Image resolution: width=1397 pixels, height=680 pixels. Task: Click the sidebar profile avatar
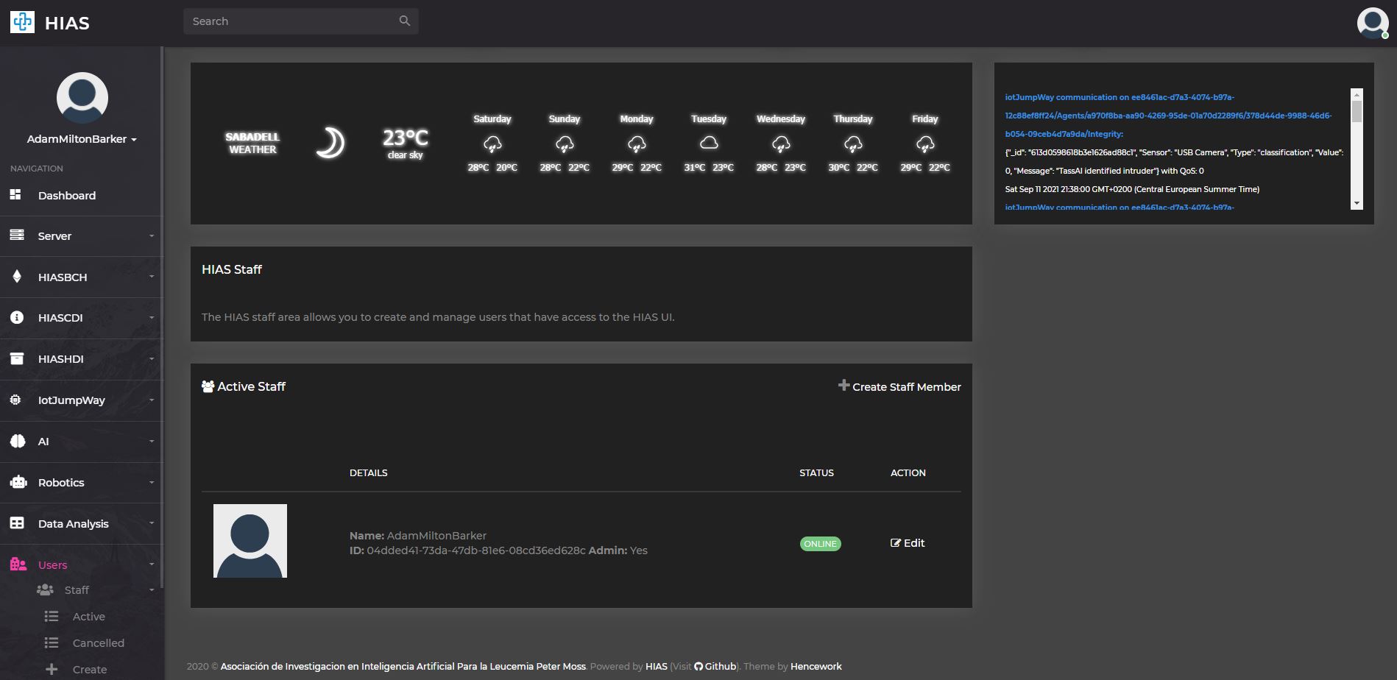click(x=82, y=98)
